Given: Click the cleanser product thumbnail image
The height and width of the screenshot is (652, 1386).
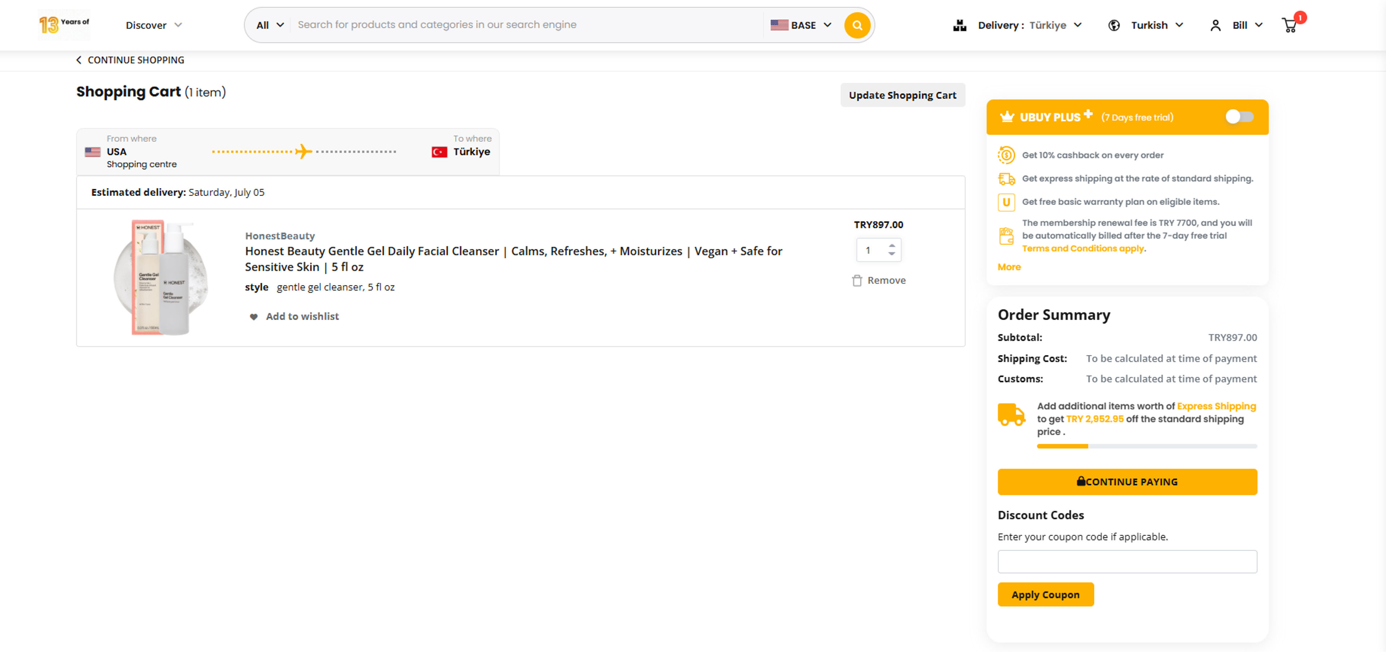Looking at the screenshot, I should tap(160, 277).
